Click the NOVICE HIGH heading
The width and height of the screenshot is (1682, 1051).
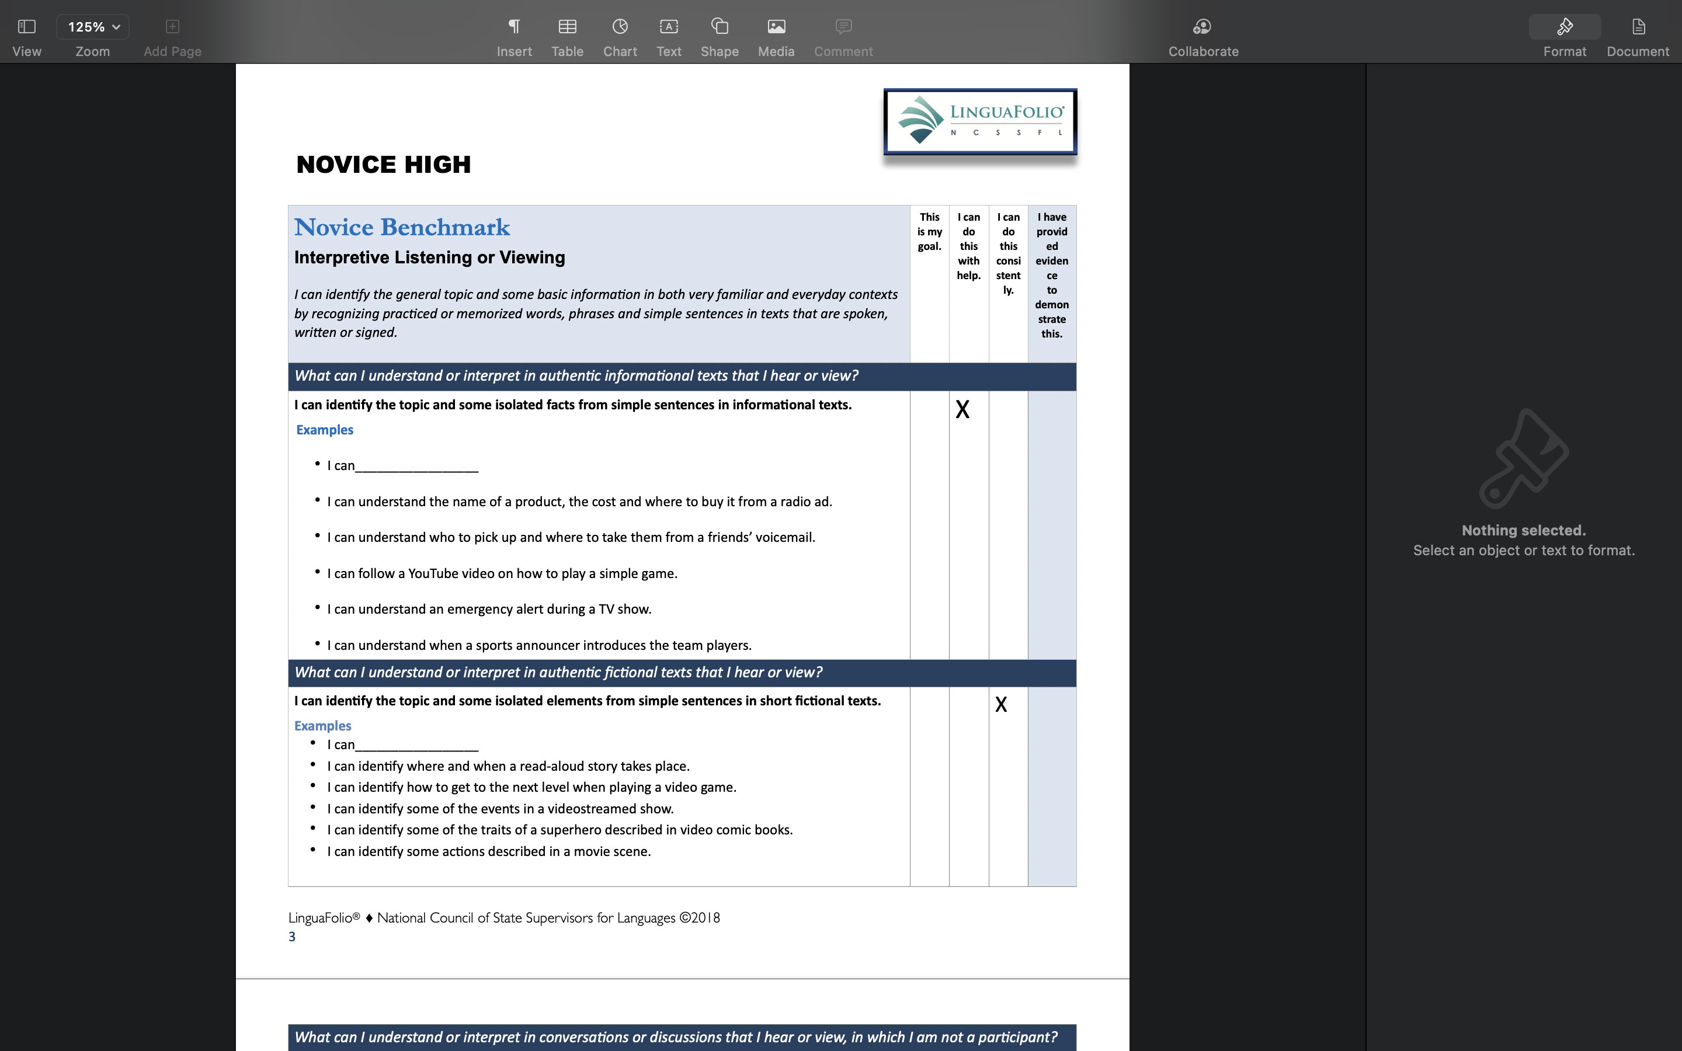pyautogui.click(x=384, y=165)
